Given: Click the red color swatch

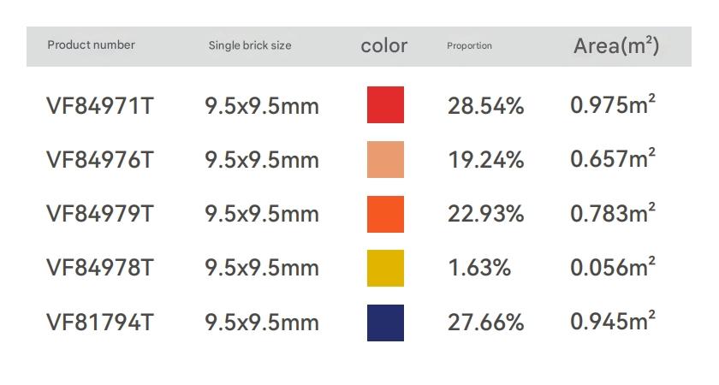Looking at the screenshot, I should point(385,105).
